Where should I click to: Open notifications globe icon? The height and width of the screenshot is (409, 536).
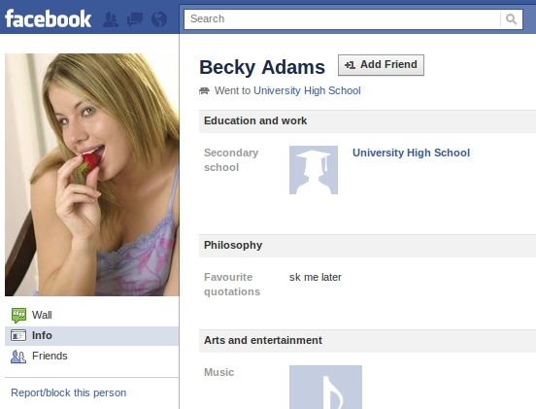point(159,19)
